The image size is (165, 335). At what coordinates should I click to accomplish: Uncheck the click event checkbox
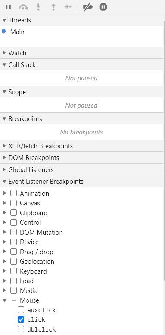[21, 319]
